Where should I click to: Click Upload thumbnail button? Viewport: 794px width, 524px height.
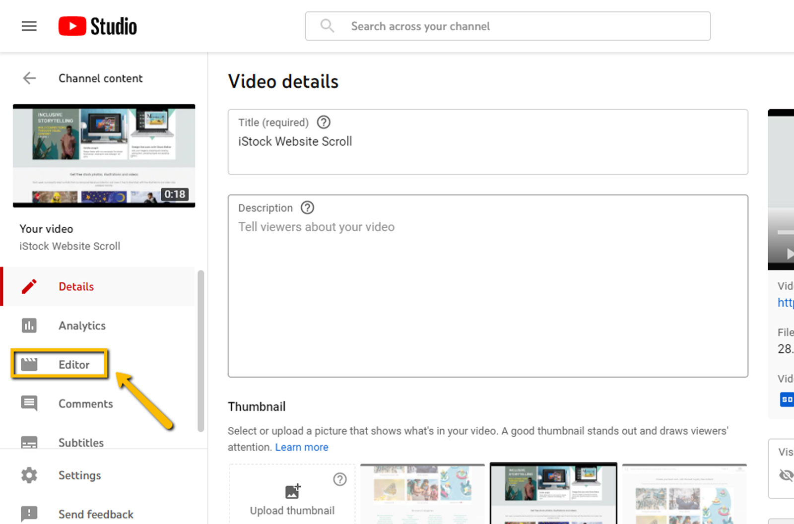click(x=292, y=494)
